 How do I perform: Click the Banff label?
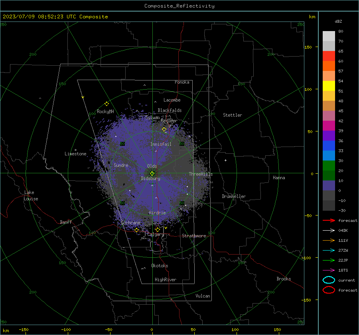(x=66, y=222)
